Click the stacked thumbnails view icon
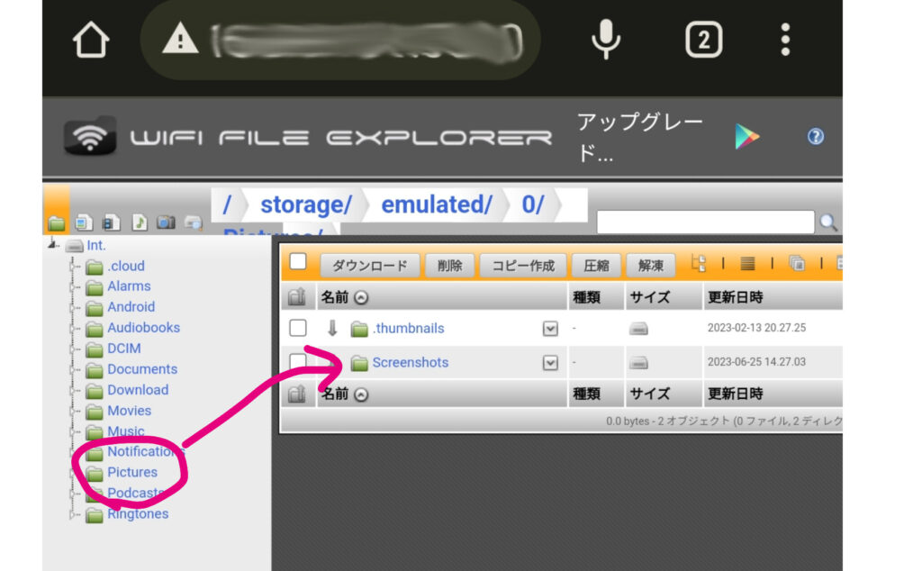 [797, 264]
